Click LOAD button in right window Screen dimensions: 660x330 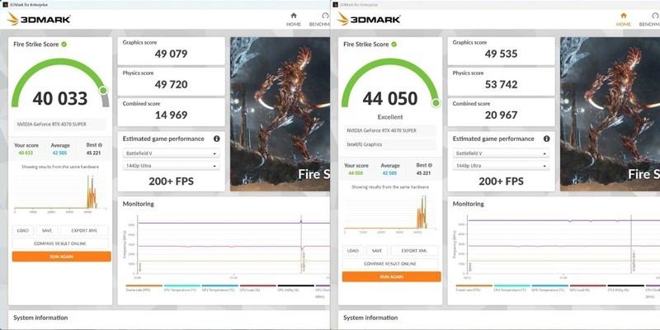[x=353, y=251]
